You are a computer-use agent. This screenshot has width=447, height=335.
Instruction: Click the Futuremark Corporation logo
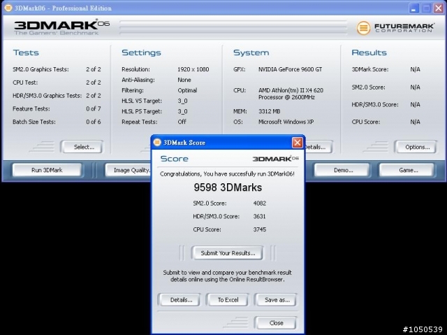point(396,28)
